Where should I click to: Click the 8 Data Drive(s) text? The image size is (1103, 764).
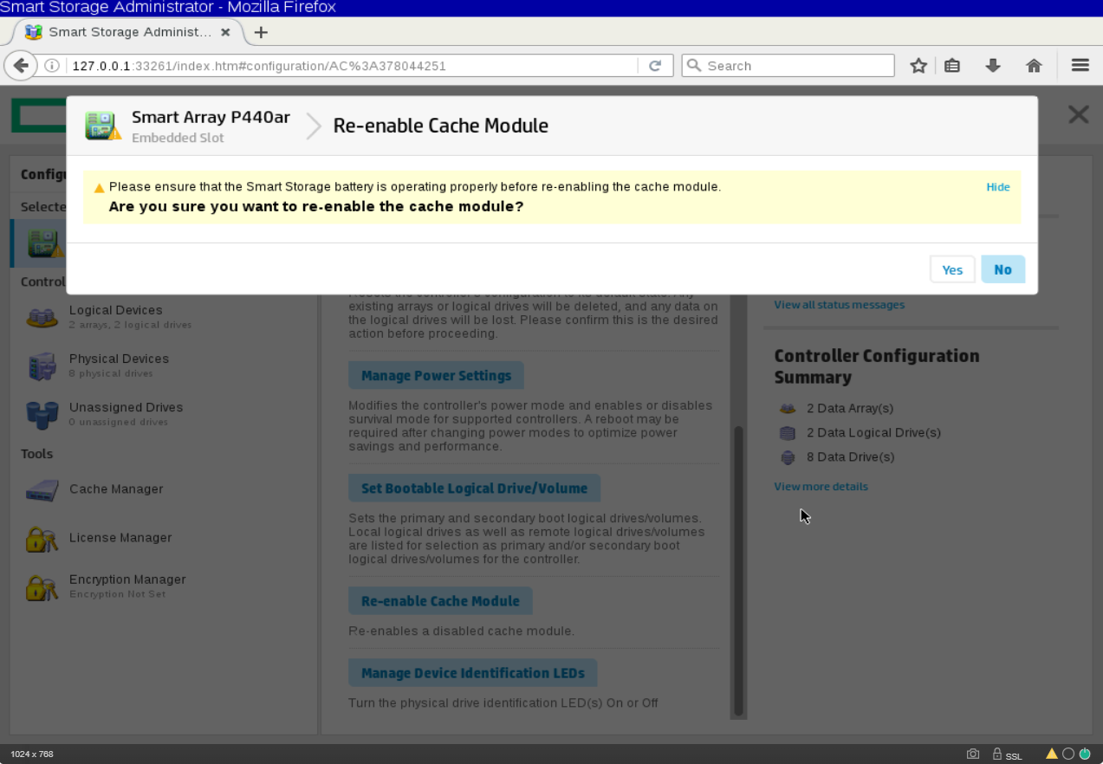[x=851, y=457]
